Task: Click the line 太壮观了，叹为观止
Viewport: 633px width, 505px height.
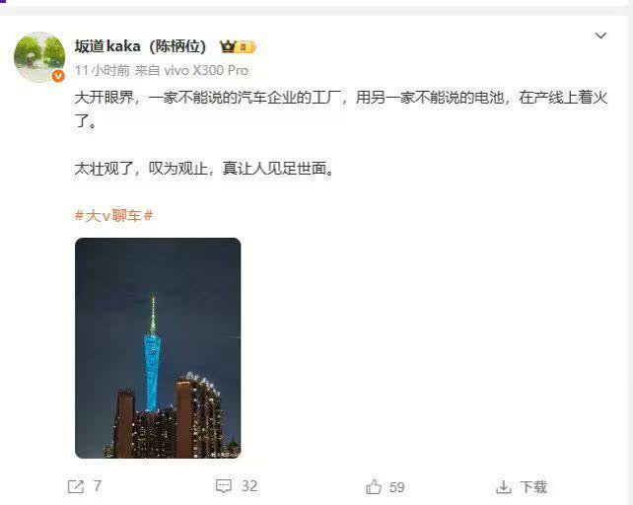Action: pos(205,169)
